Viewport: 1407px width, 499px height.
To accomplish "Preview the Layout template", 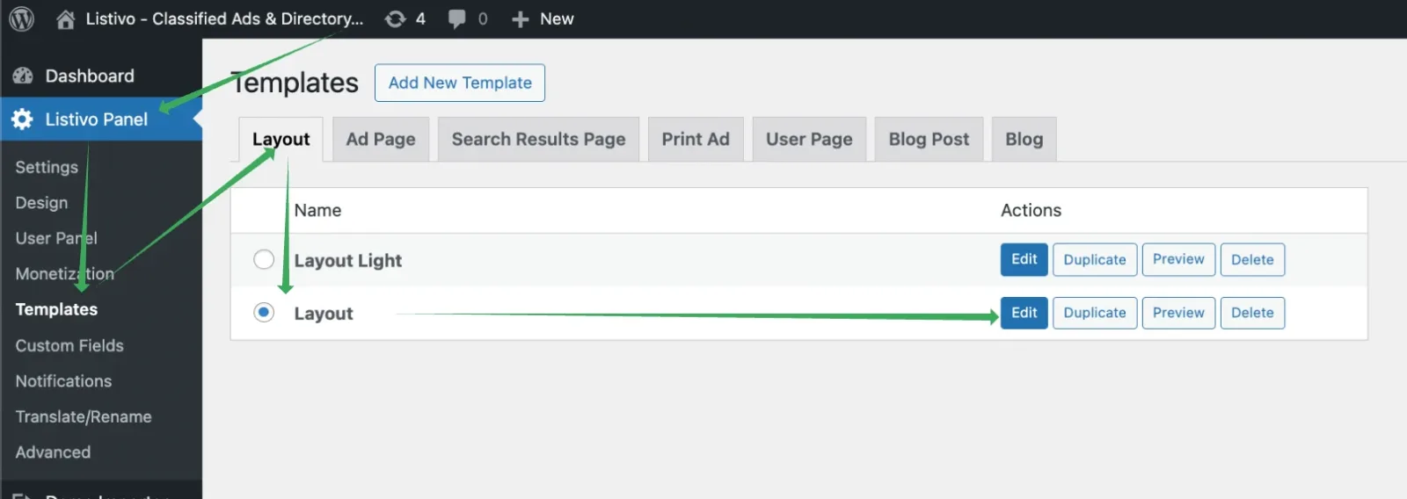I will [x=1178, y=313].
